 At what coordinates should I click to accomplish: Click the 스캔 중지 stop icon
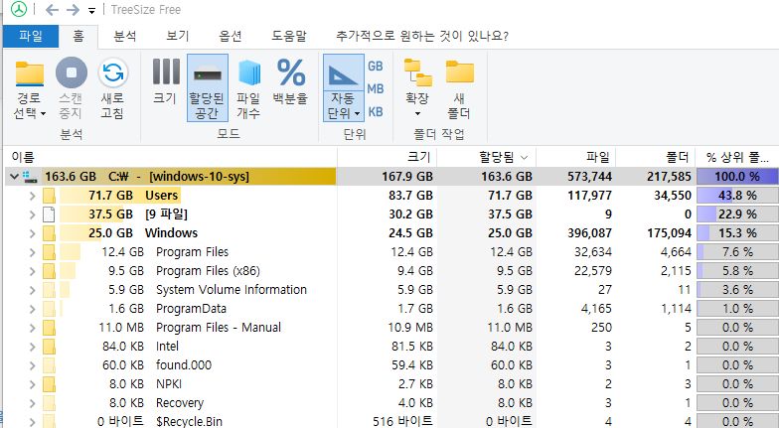click(x=72, y=72)
